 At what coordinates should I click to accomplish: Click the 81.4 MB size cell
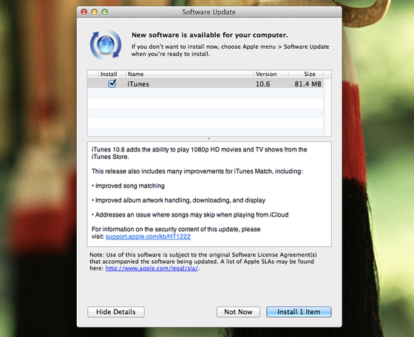click(308, 84)
